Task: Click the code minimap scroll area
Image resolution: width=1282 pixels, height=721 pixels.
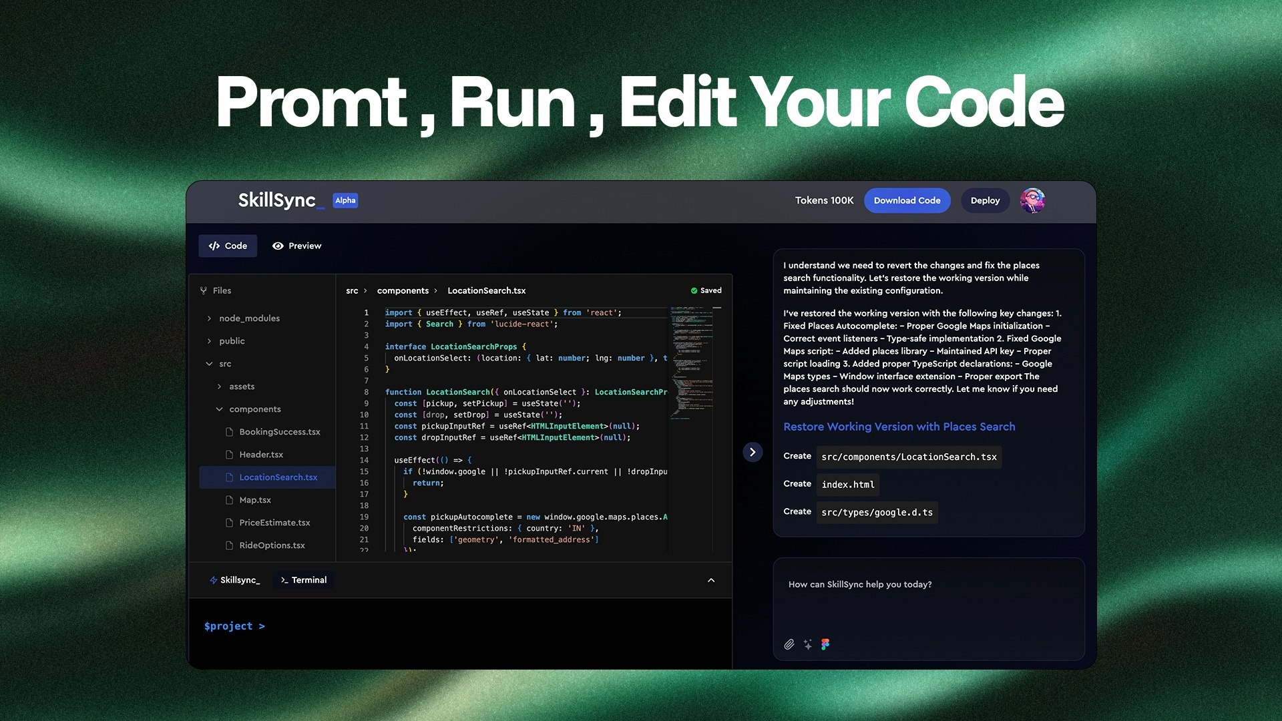Action: tap(691, 360)
